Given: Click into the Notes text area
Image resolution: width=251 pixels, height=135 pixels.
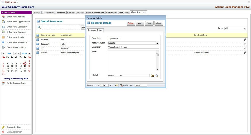Looking at the screenshot, I should (x=132, y=61).
